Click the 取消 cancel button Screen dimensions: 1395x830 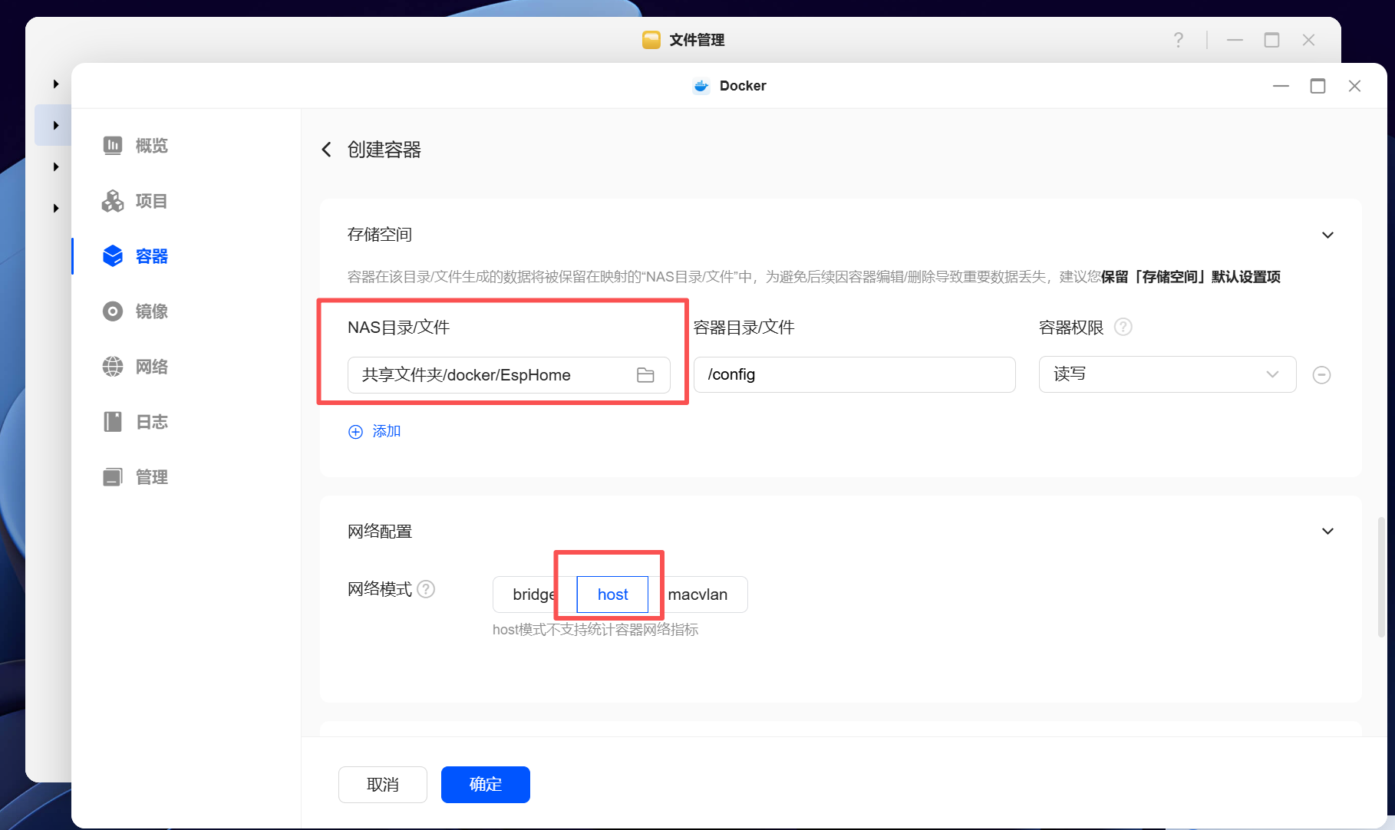coord(383,785)
